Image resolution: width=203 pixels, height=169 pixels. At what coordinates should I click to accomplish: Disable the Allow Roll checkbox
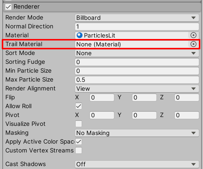[x=79, y=106]
